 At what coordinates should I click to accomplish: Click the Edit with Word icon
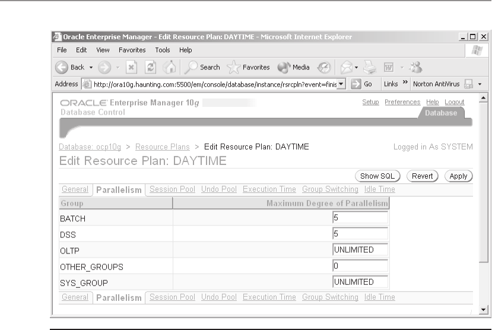[389, 67]
